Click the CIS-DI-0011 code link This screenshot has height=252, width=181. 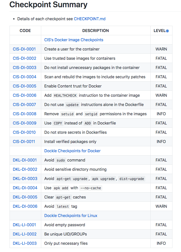[24, 142]
